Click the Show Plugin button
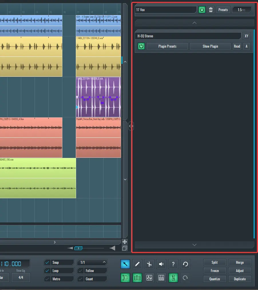This screenshot has height=290, width=258. 210,46
